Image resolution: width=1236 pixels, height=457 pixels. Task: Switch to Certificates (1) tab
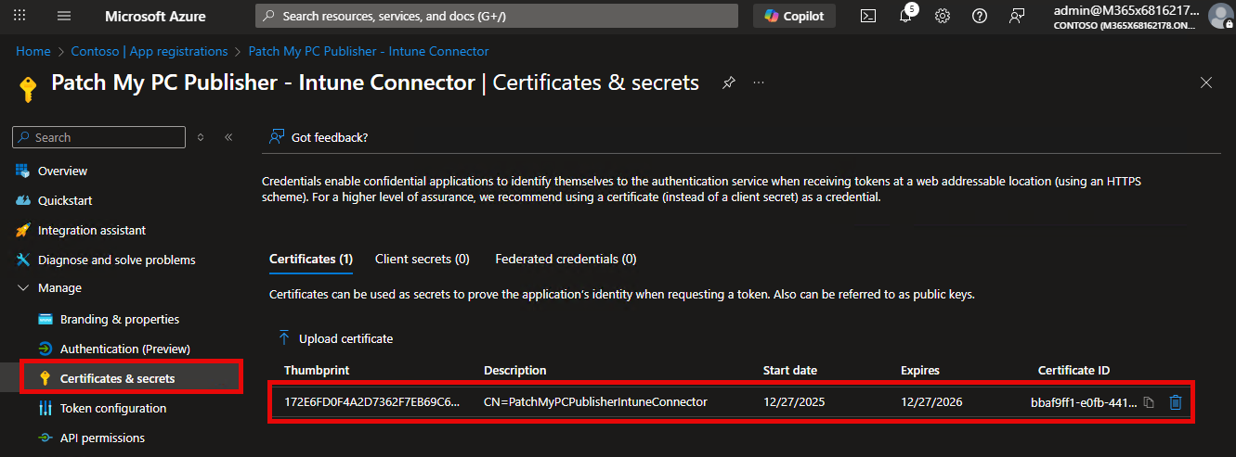311,260
